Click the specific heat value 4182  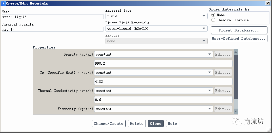[163, 82]
